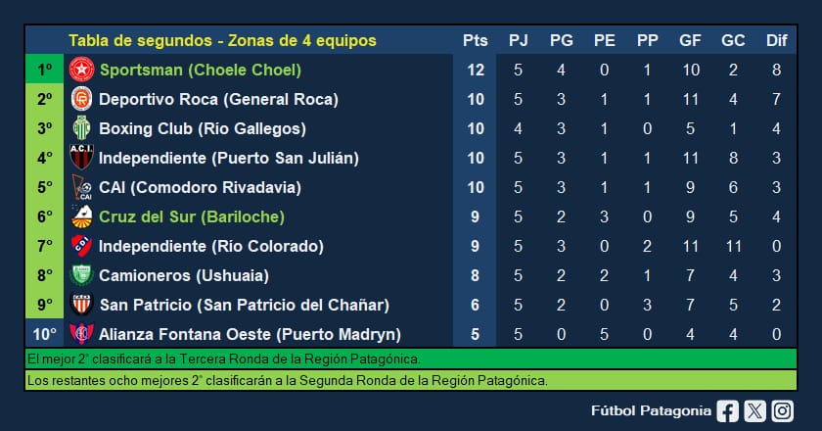Click the Independiente Puerto San Julián badge

click(x=80, y=158)
